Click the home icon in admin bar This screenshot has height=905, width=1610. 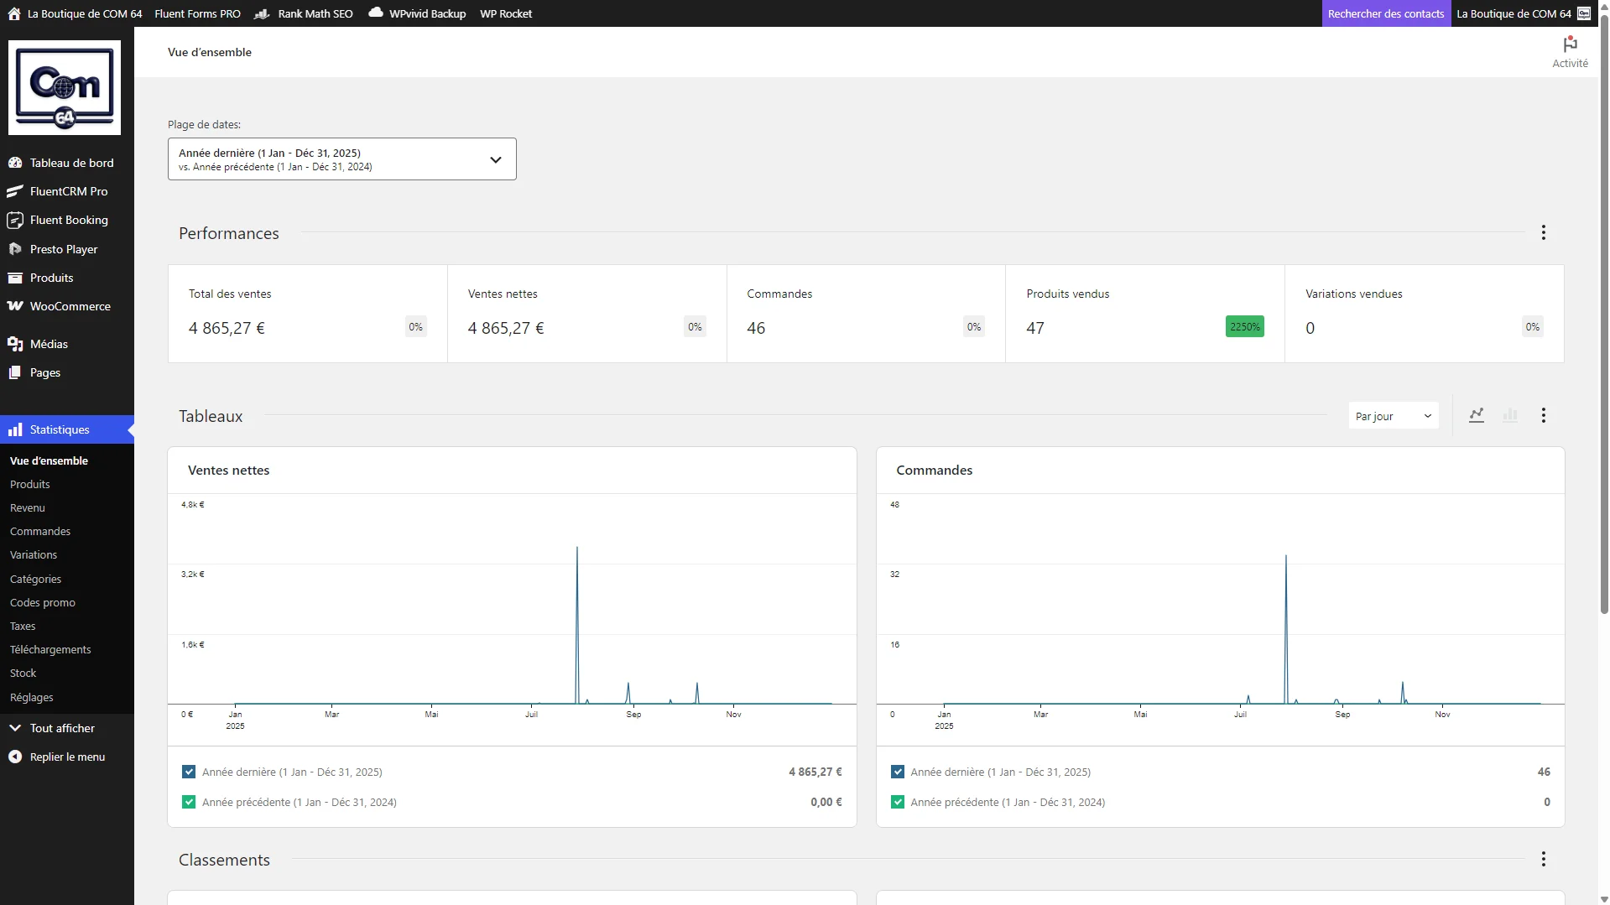[x=14, y=13]
